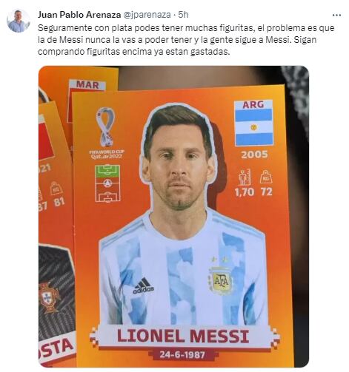Click the weight KG icon above 72
Viewport: 349px width, 372px height.
coord(266,177)
